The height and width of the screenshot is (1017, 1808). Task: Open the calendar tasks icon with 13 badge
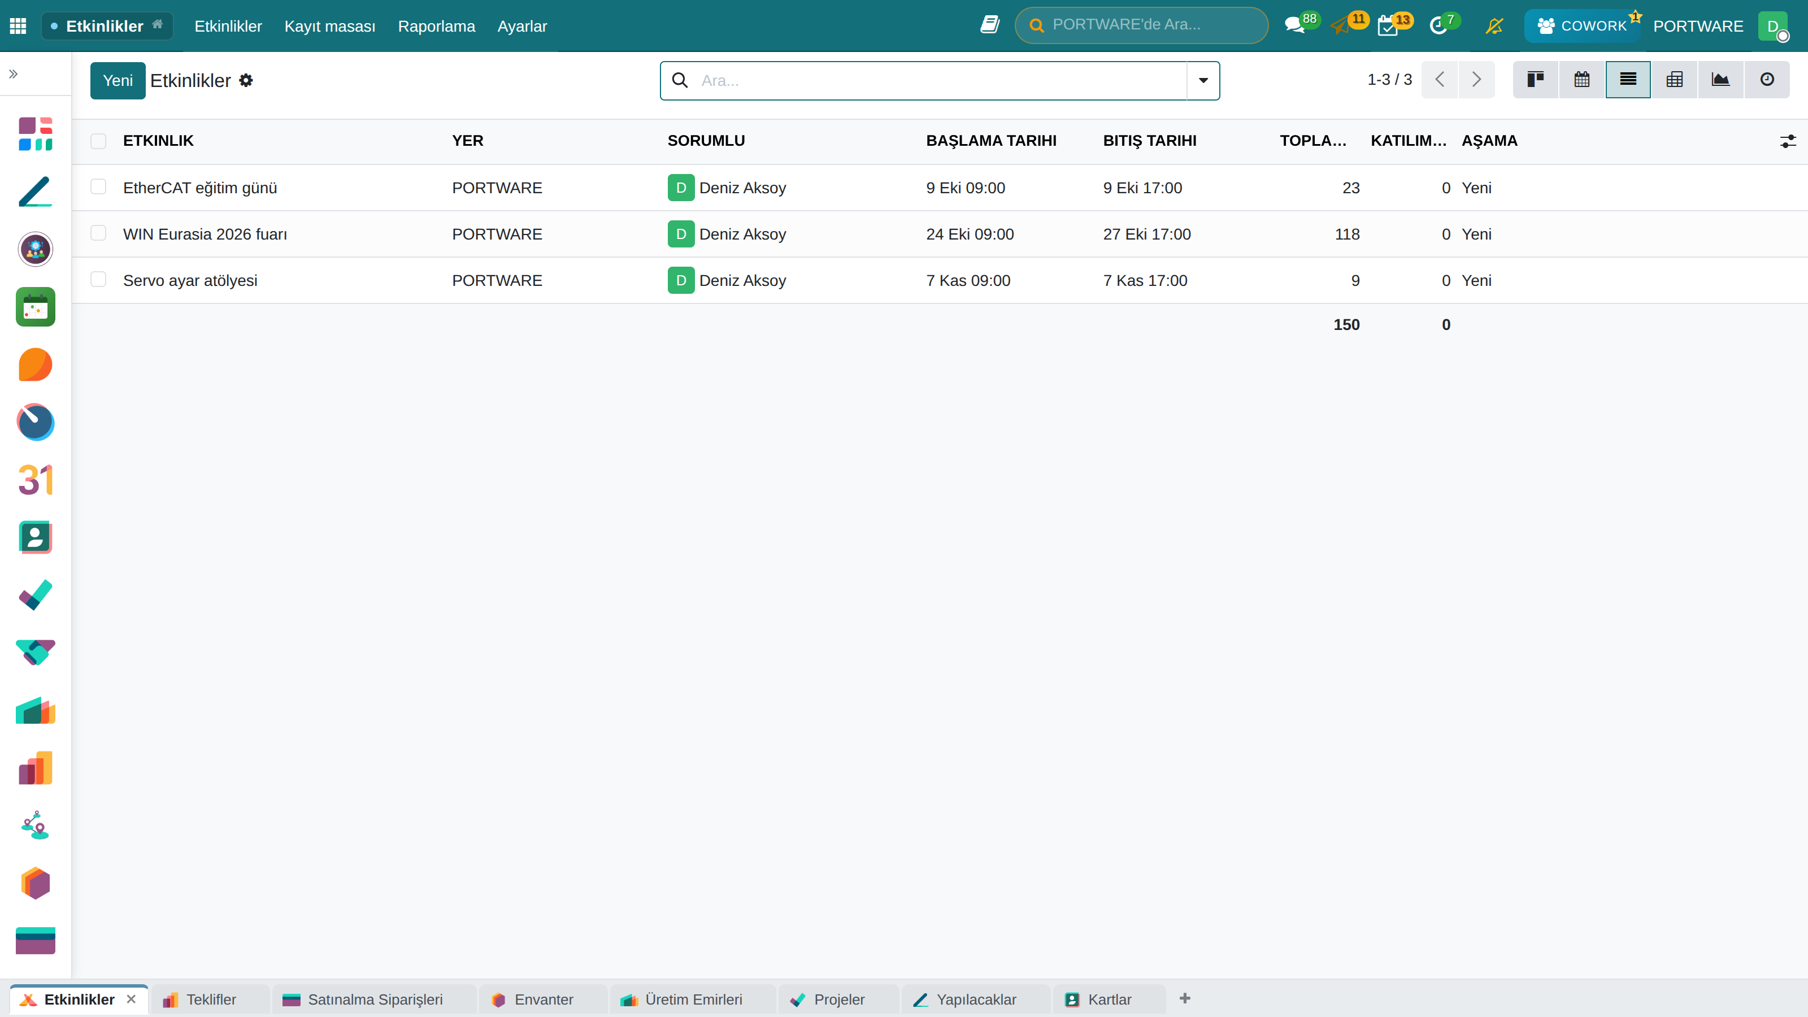pyautogui.click(x=1388, y=26)
